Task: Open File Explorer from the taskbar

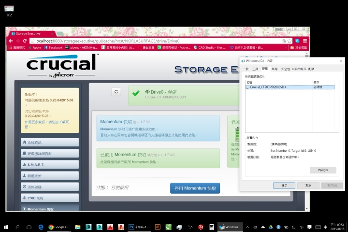Action: [x=78, y=227]
